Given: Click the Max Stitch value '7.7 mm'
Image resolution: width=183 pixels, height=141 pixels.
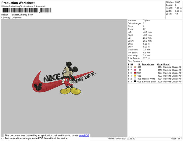Looking at the screenshot, I should click(x=147, y=50).
